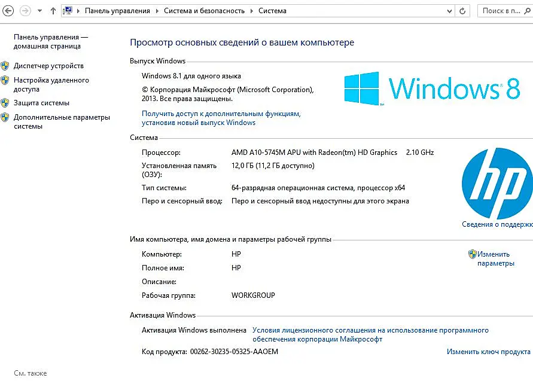Viewport: 533px width, 381px height.
Task: Open Условия лицензионного соглашения link
Action: click(x=370, y=334)
